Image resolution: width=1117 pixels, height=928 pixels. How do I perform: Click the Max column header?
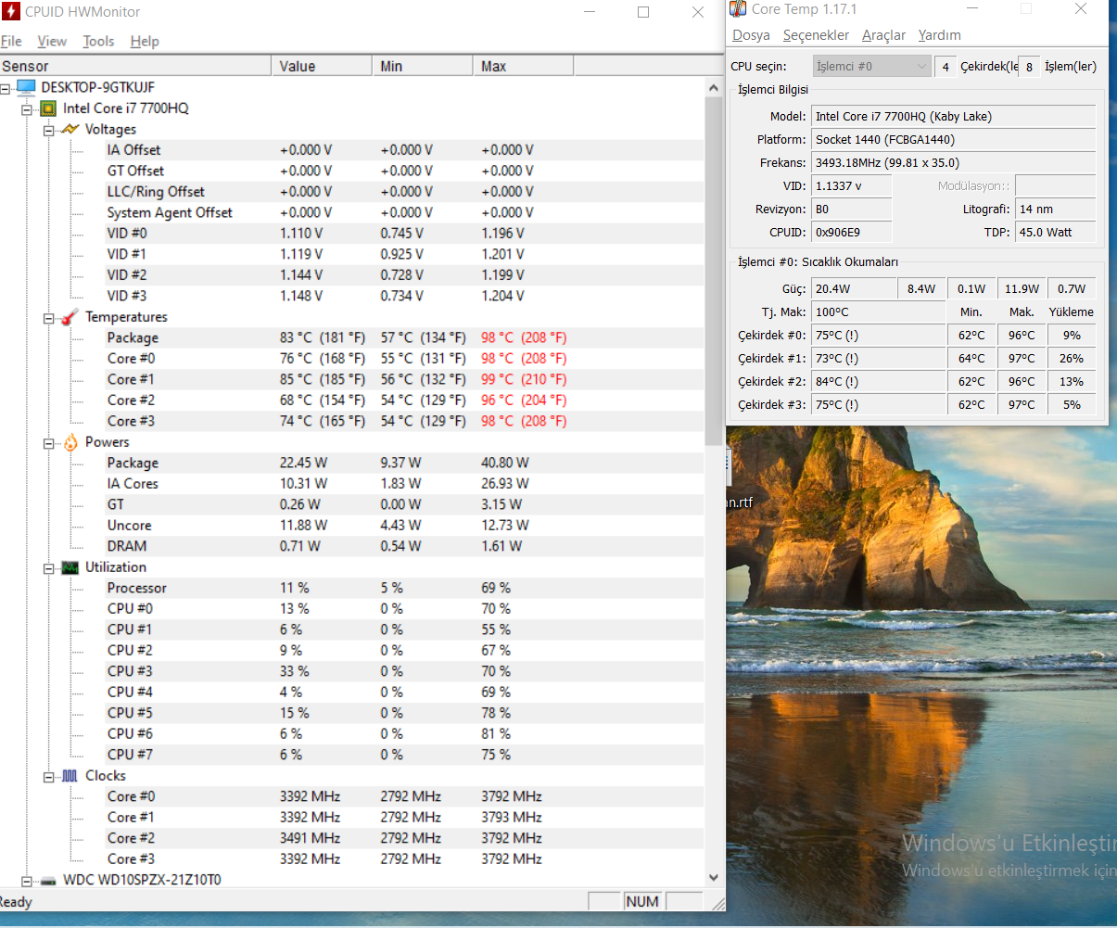click(524, 66)
